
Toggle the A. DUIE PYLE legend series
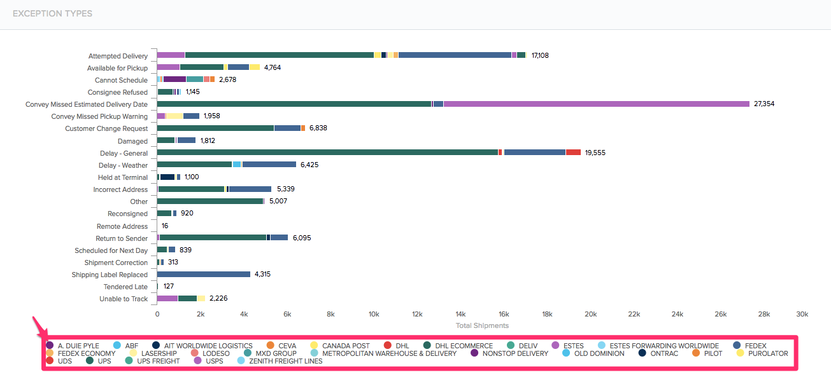point(73,346)
